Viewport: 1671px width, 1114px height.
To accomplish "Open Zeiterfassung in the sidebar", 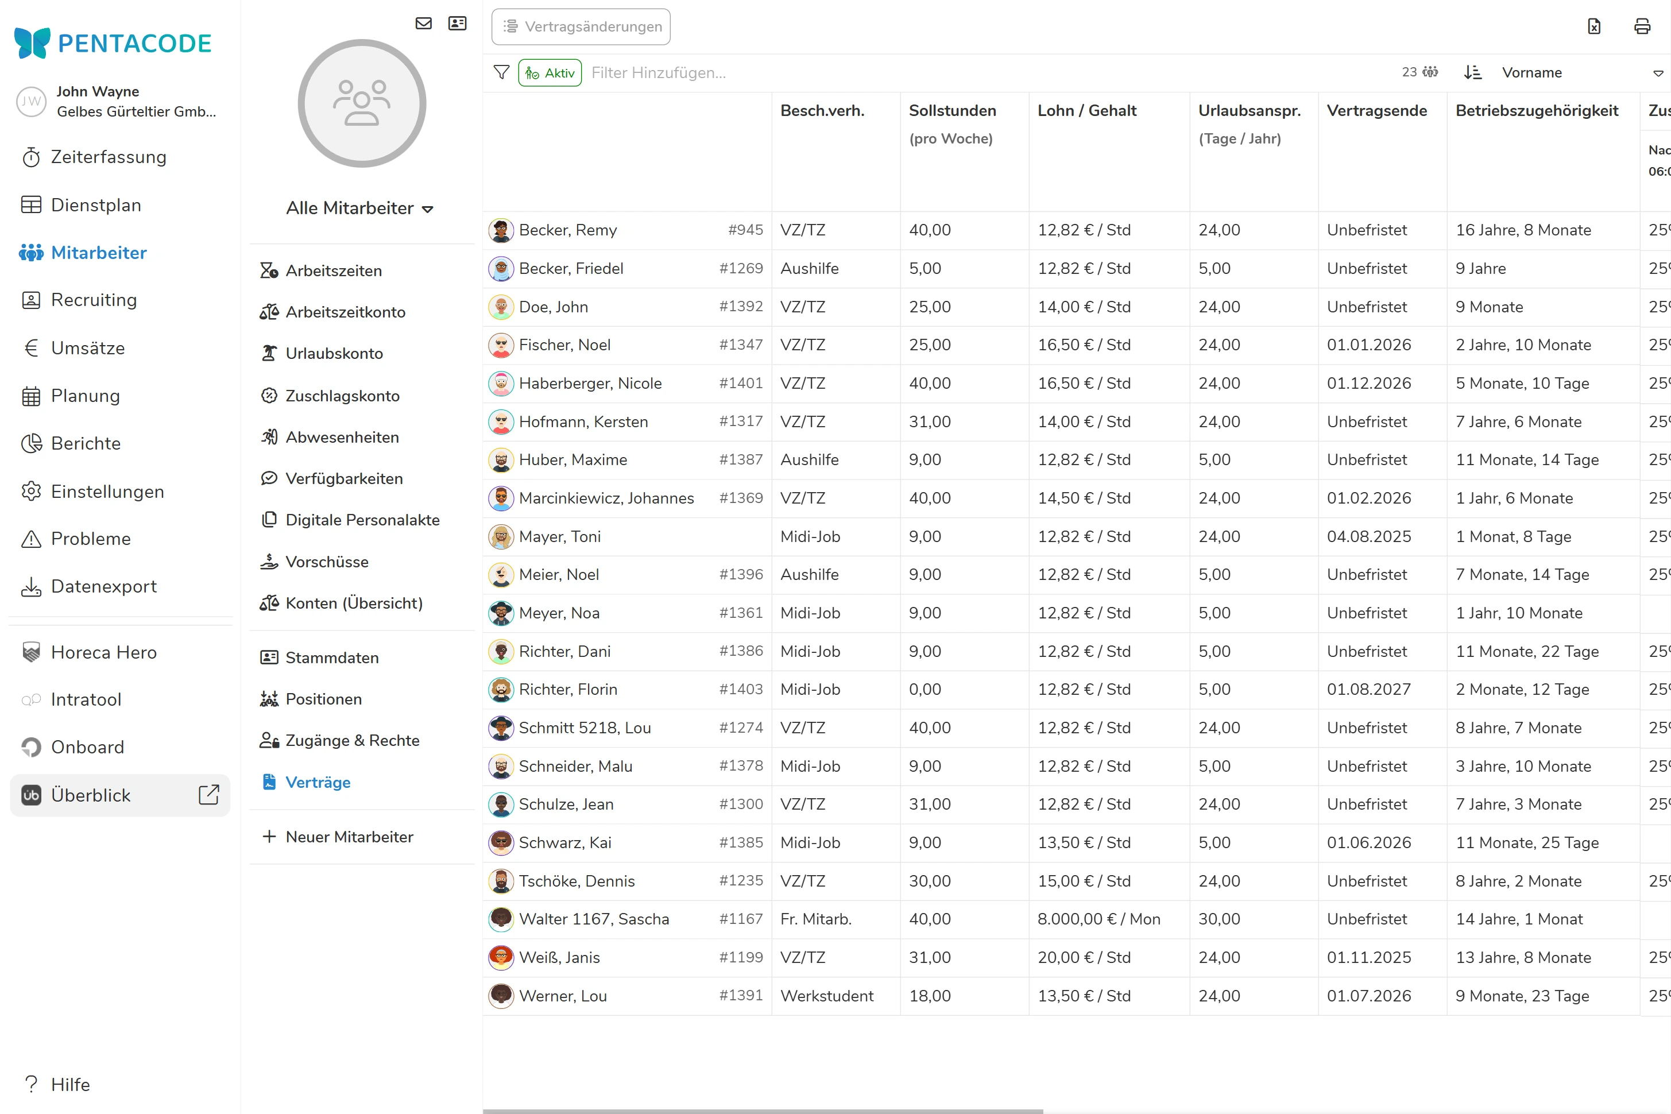I will point(108,157).
